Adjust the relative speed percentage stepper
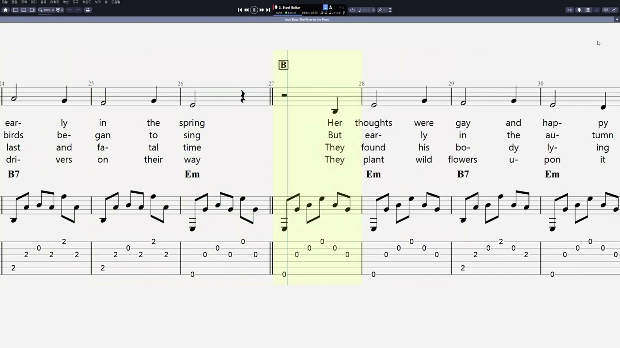This screenshot has height=348, width=620. pos(373,10)
